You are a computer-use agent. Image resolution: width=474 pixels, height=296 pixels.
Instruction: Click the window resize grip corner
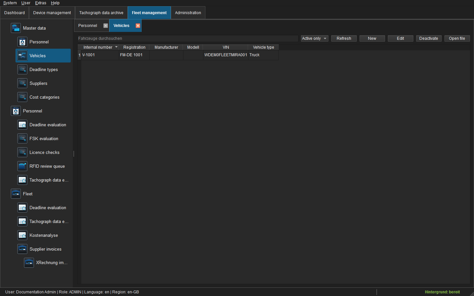472,294
